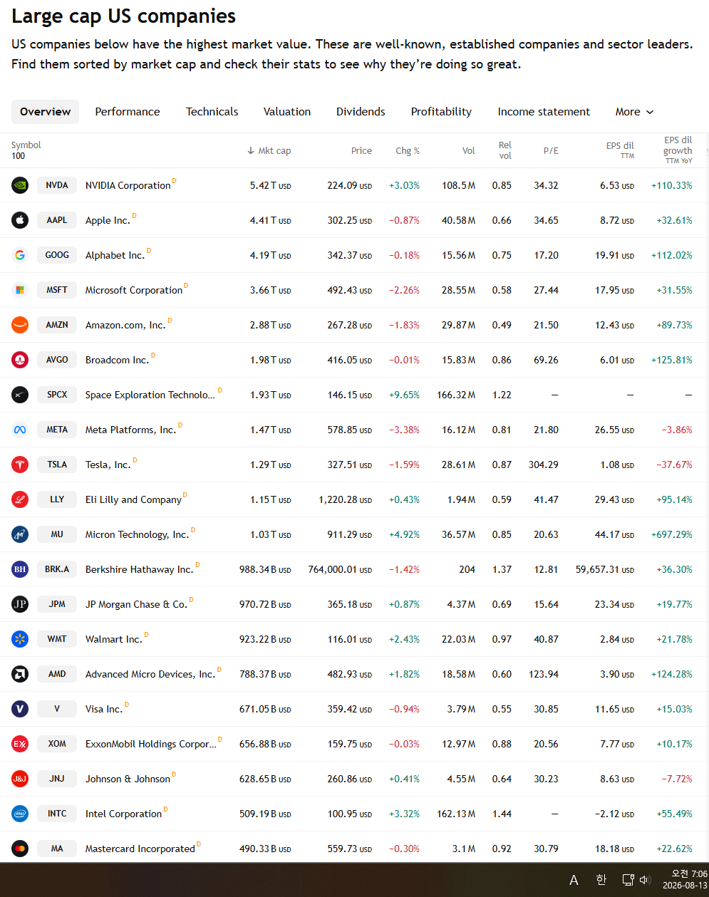The width and height of the screenshot is (709, 897).
Task: Expand the More tabs dropdown
Action: tap(634, 112)
